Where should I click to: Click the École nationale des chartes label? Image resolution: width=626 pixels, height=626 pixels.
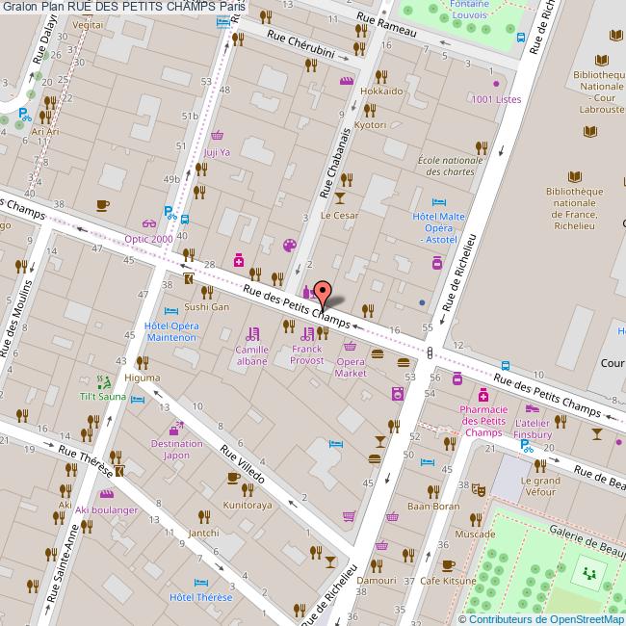click(450, 166)
